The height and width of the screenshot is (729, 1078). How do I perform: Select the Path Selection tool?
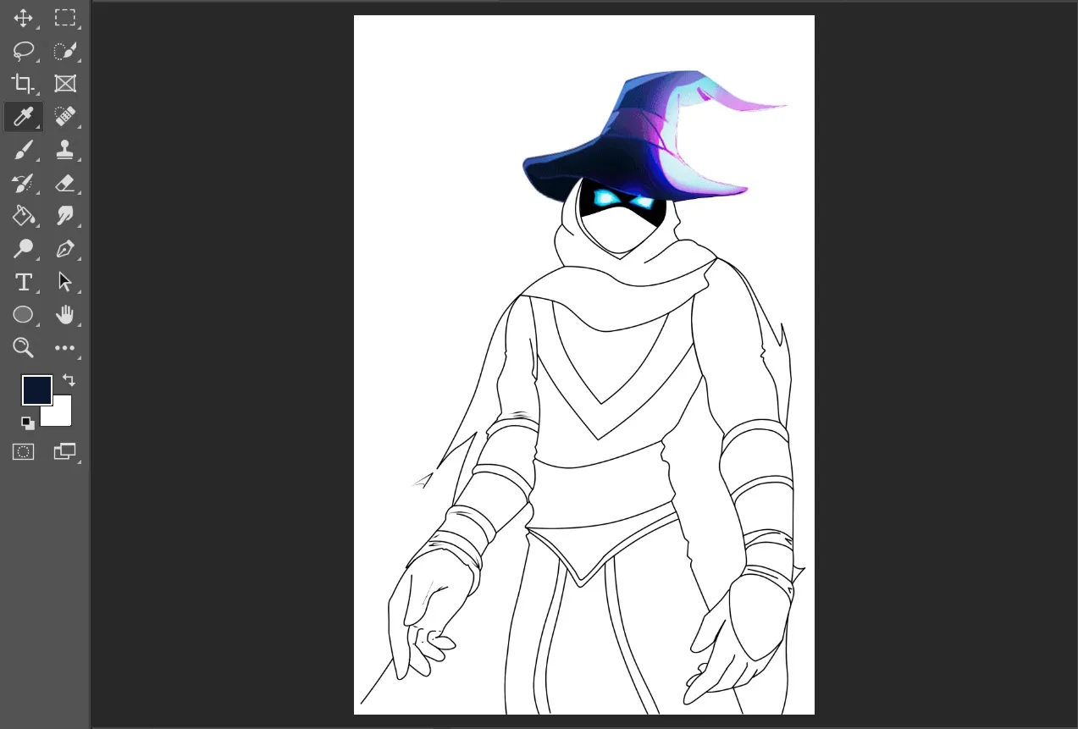[65, 282]
